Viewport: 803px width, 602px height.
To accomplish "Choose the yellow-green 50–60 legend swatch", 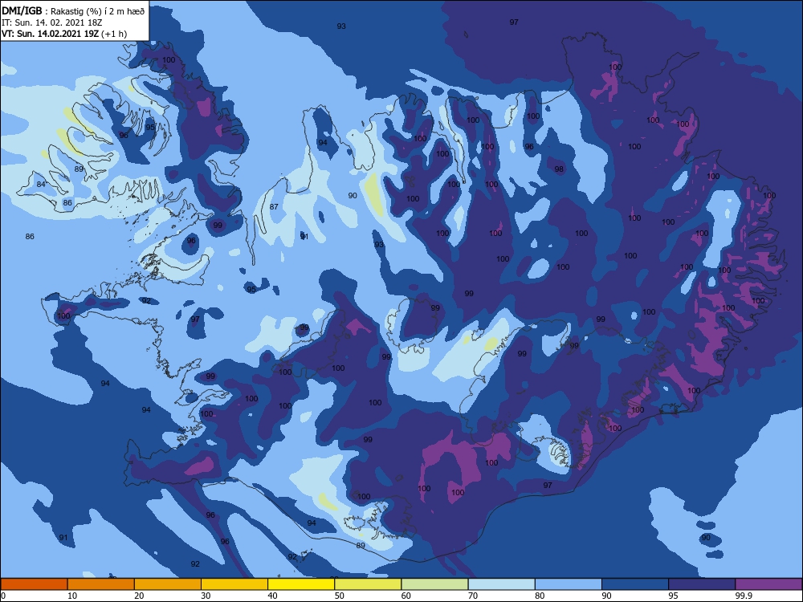I will [x=368, y=584].
